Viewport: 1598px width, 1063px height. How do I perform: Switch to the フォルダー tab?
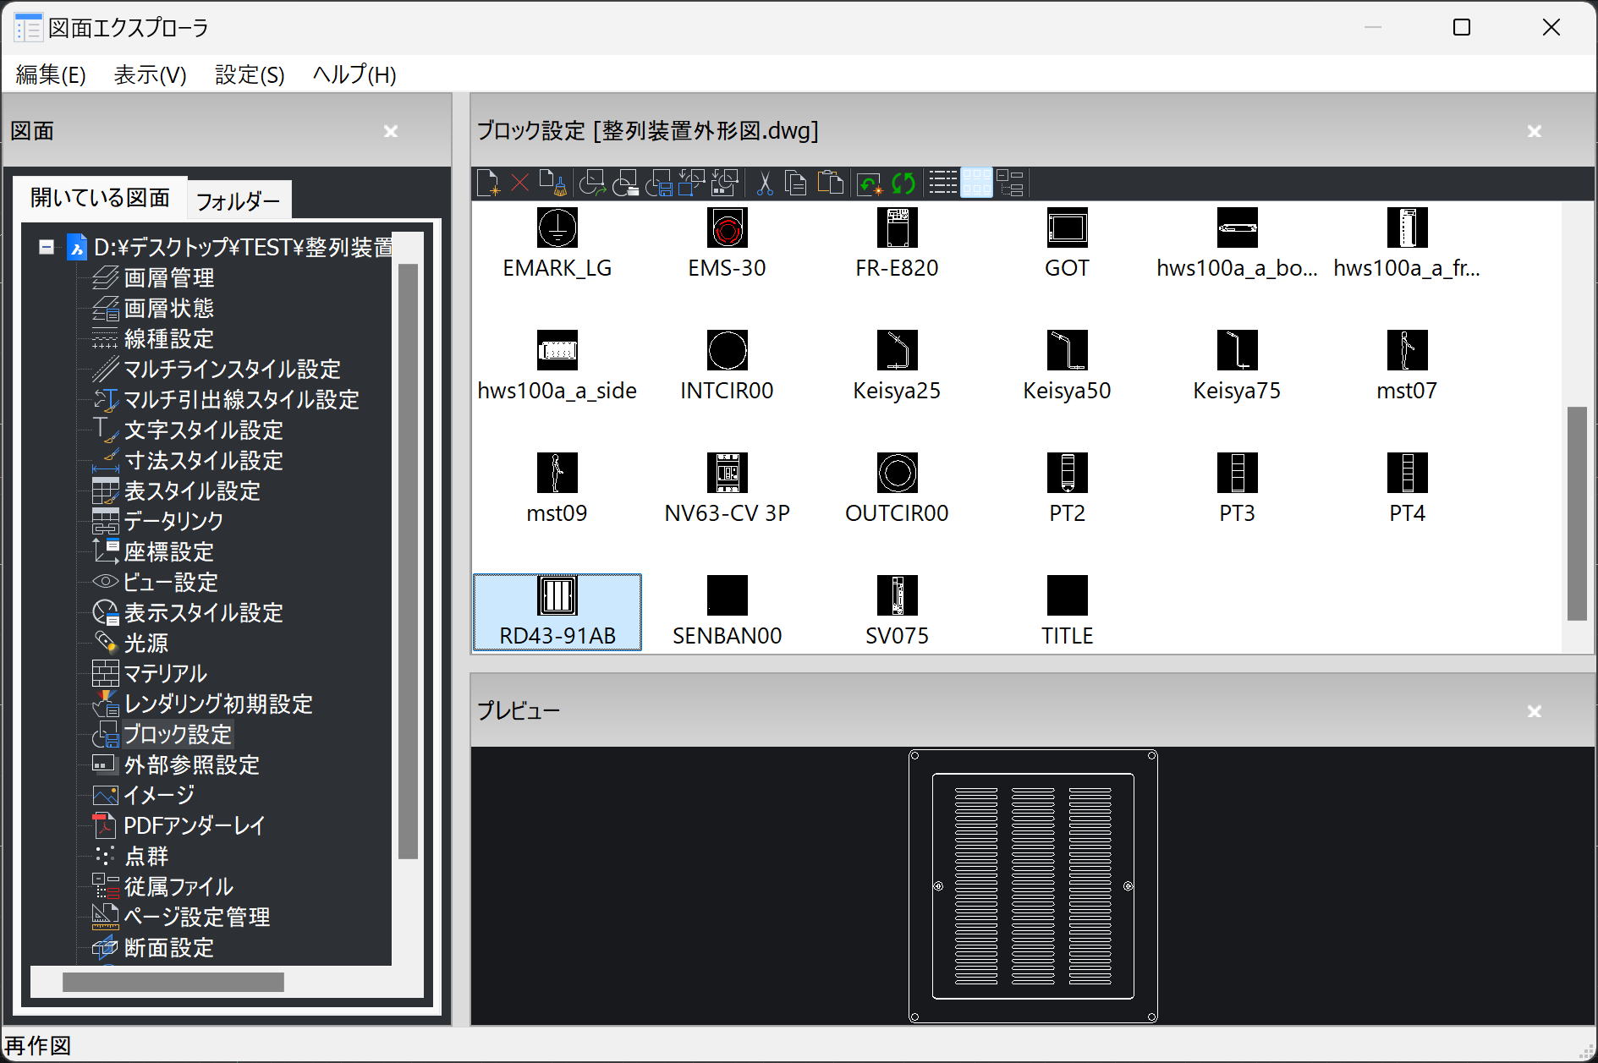[x=238, y=201]
